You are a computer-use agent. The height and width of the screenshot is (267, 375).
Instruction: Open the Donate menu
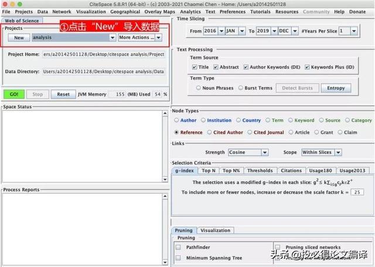click(x=357, y=12)
